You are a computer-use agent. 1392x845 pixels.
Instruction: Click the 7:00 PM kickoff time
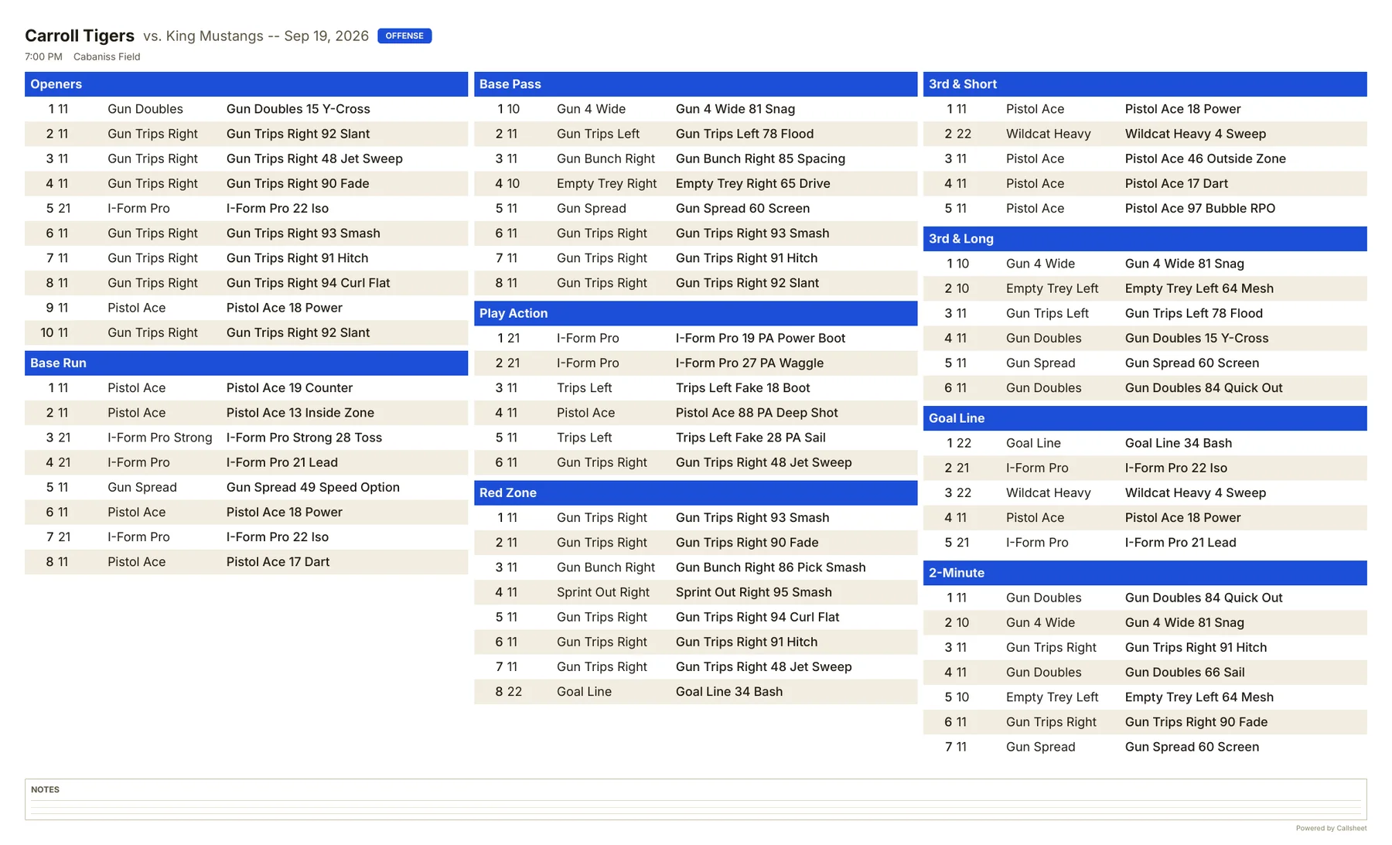[x=43, y=56]
